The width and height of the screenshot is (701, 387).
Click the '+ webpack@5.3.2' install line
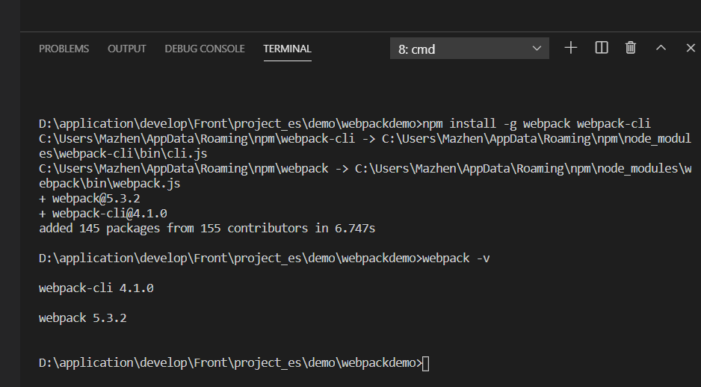point(90,199)
